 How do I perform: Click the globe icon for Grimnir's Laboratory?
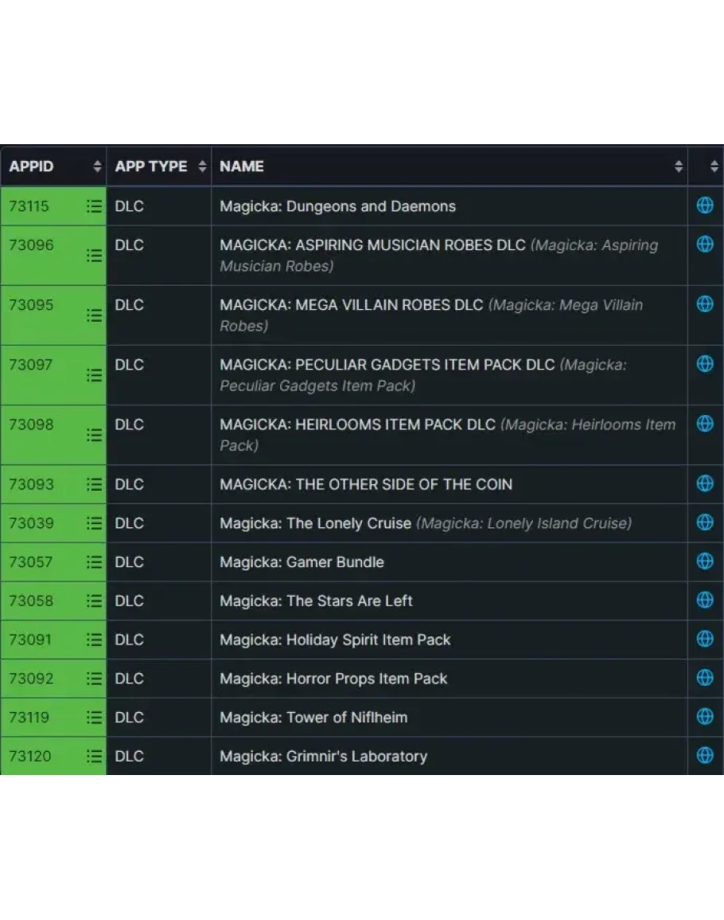click(704, 755)
